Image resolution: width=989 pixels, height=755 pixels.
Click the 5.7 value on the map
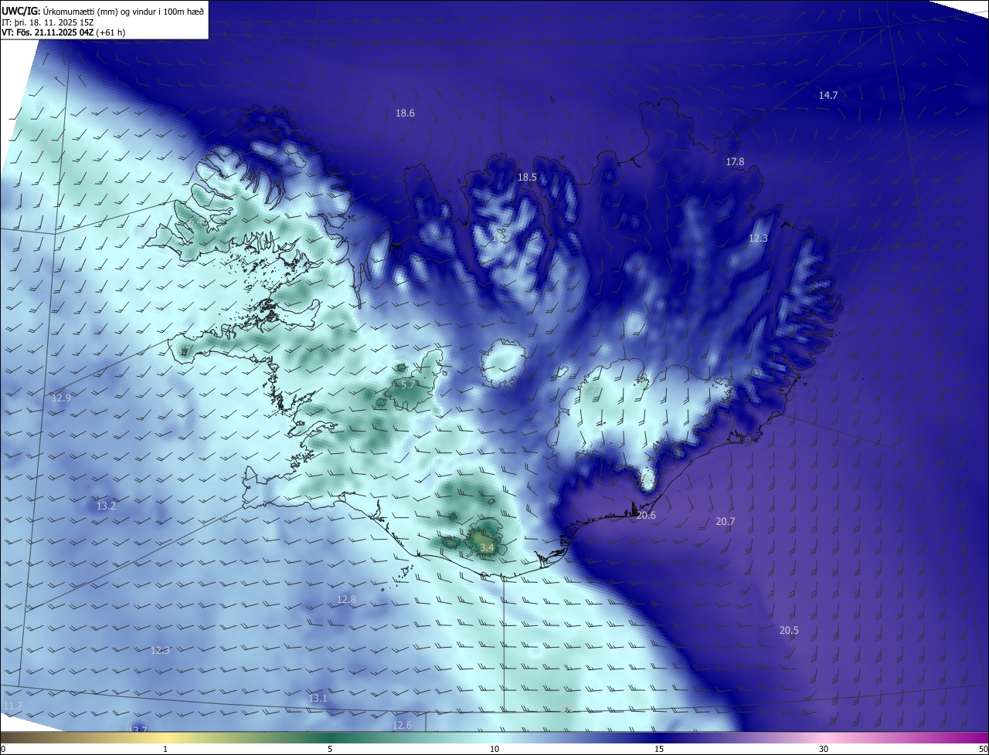408,384
